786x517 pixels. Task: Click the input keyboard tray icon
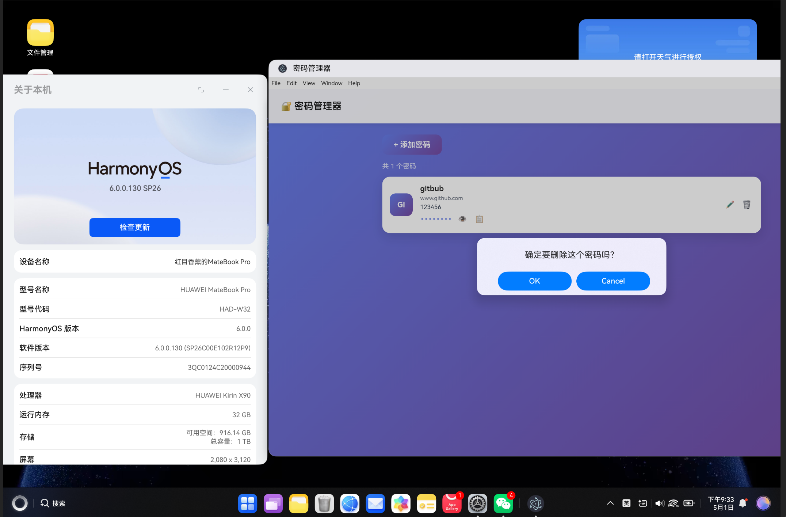[642, 503]
